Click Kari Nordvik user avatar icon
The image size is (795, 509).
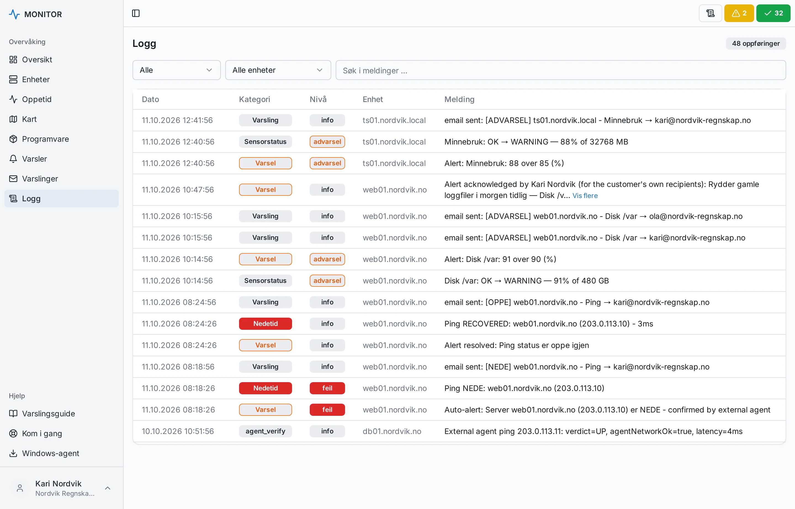pyautogui.click(x=20, y=488)
